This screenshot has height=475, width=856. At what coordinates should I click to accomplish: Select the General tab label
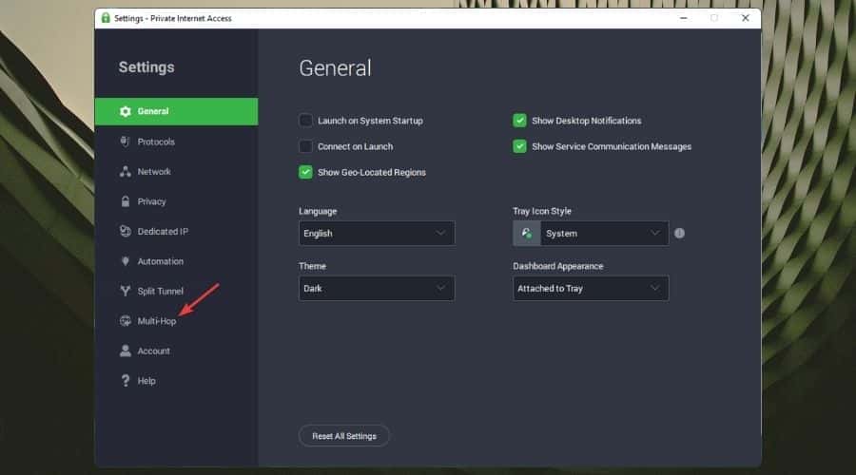click(x=153, y=111)
